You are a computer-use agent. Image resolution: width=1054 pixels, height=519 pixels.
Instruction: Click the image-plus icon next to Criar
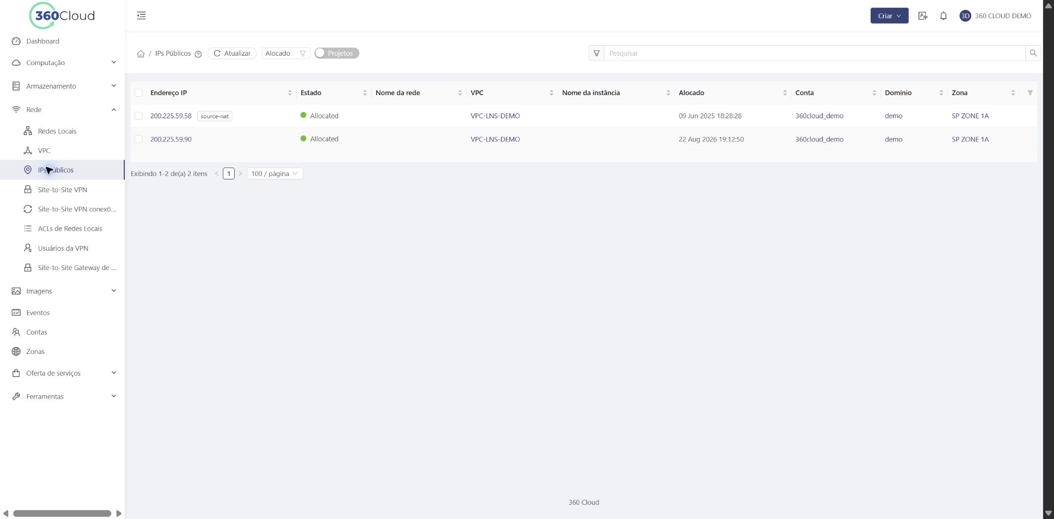click(923, 16)
